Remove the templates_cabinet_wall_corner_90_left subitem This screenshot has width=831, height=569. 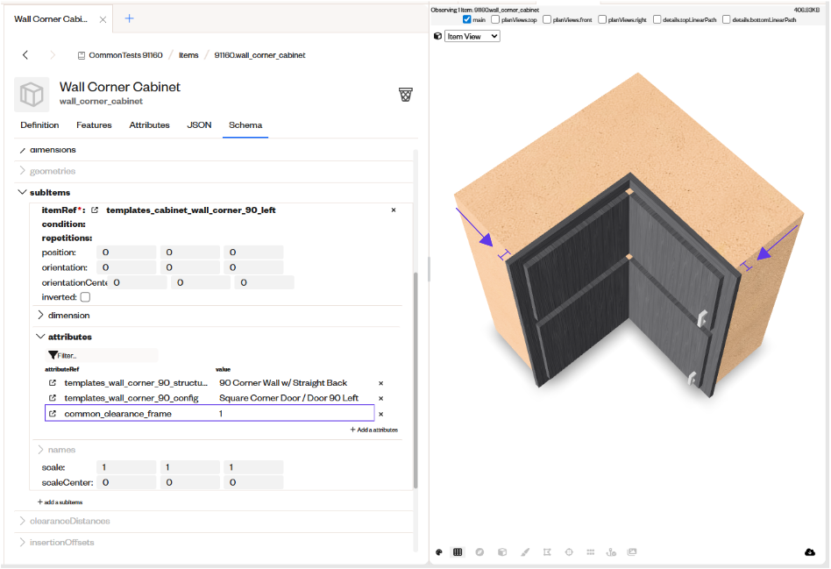(x=394, y=210)
